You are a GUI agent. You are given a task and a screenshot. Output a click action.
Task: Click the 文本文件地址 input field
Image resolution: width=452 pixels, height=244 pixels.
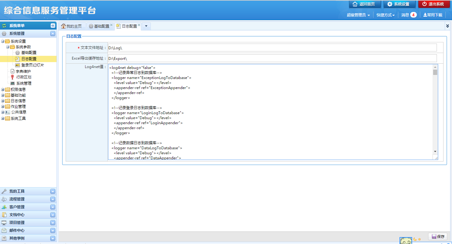(x=272, y=47)
